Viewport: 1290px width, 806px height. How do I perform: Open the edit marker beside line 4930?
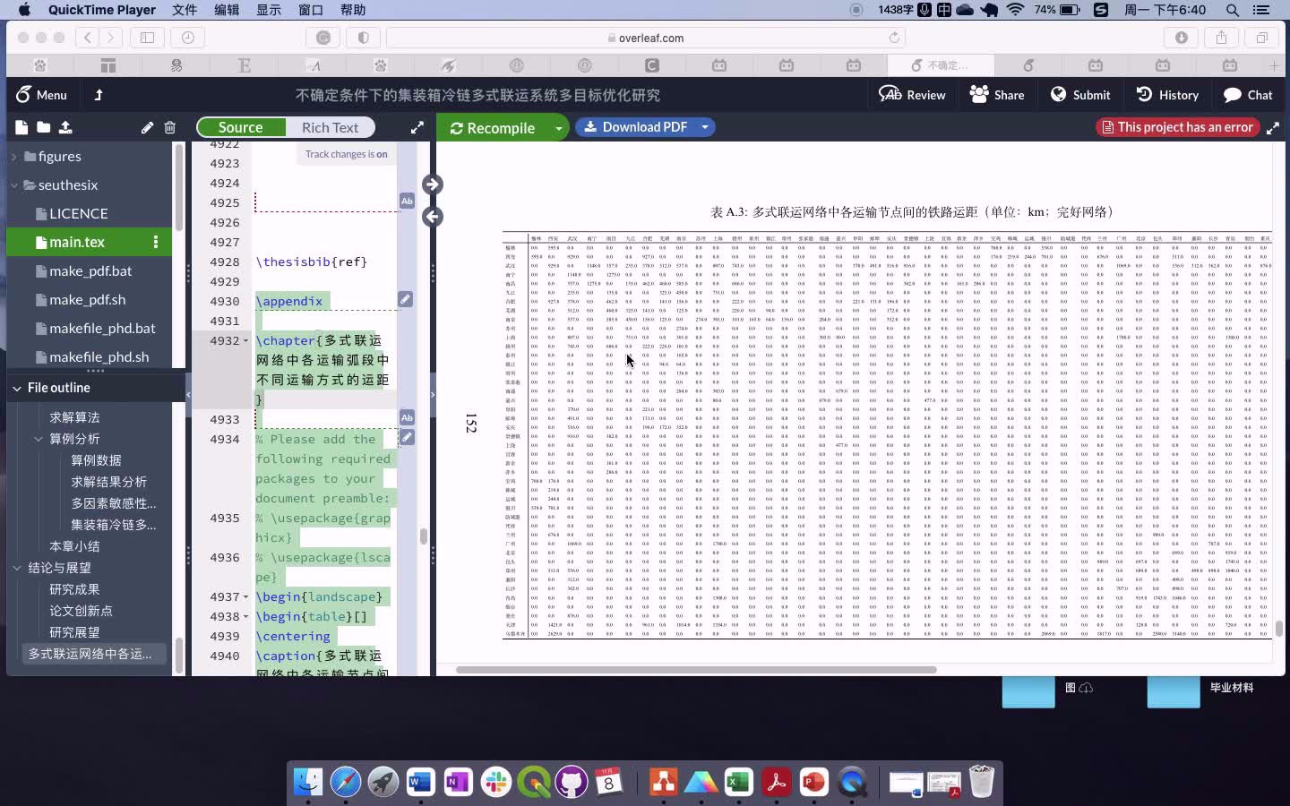406,299
